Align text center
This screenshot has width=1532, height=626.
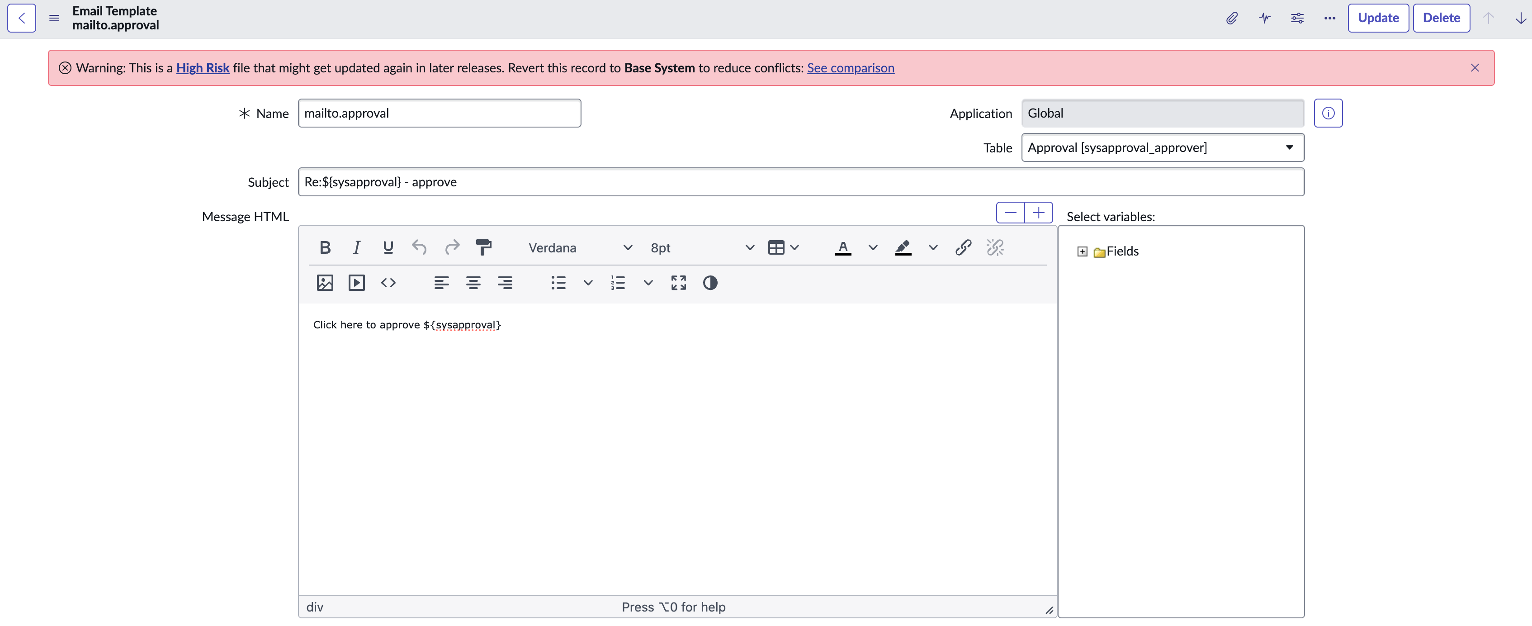473,283
